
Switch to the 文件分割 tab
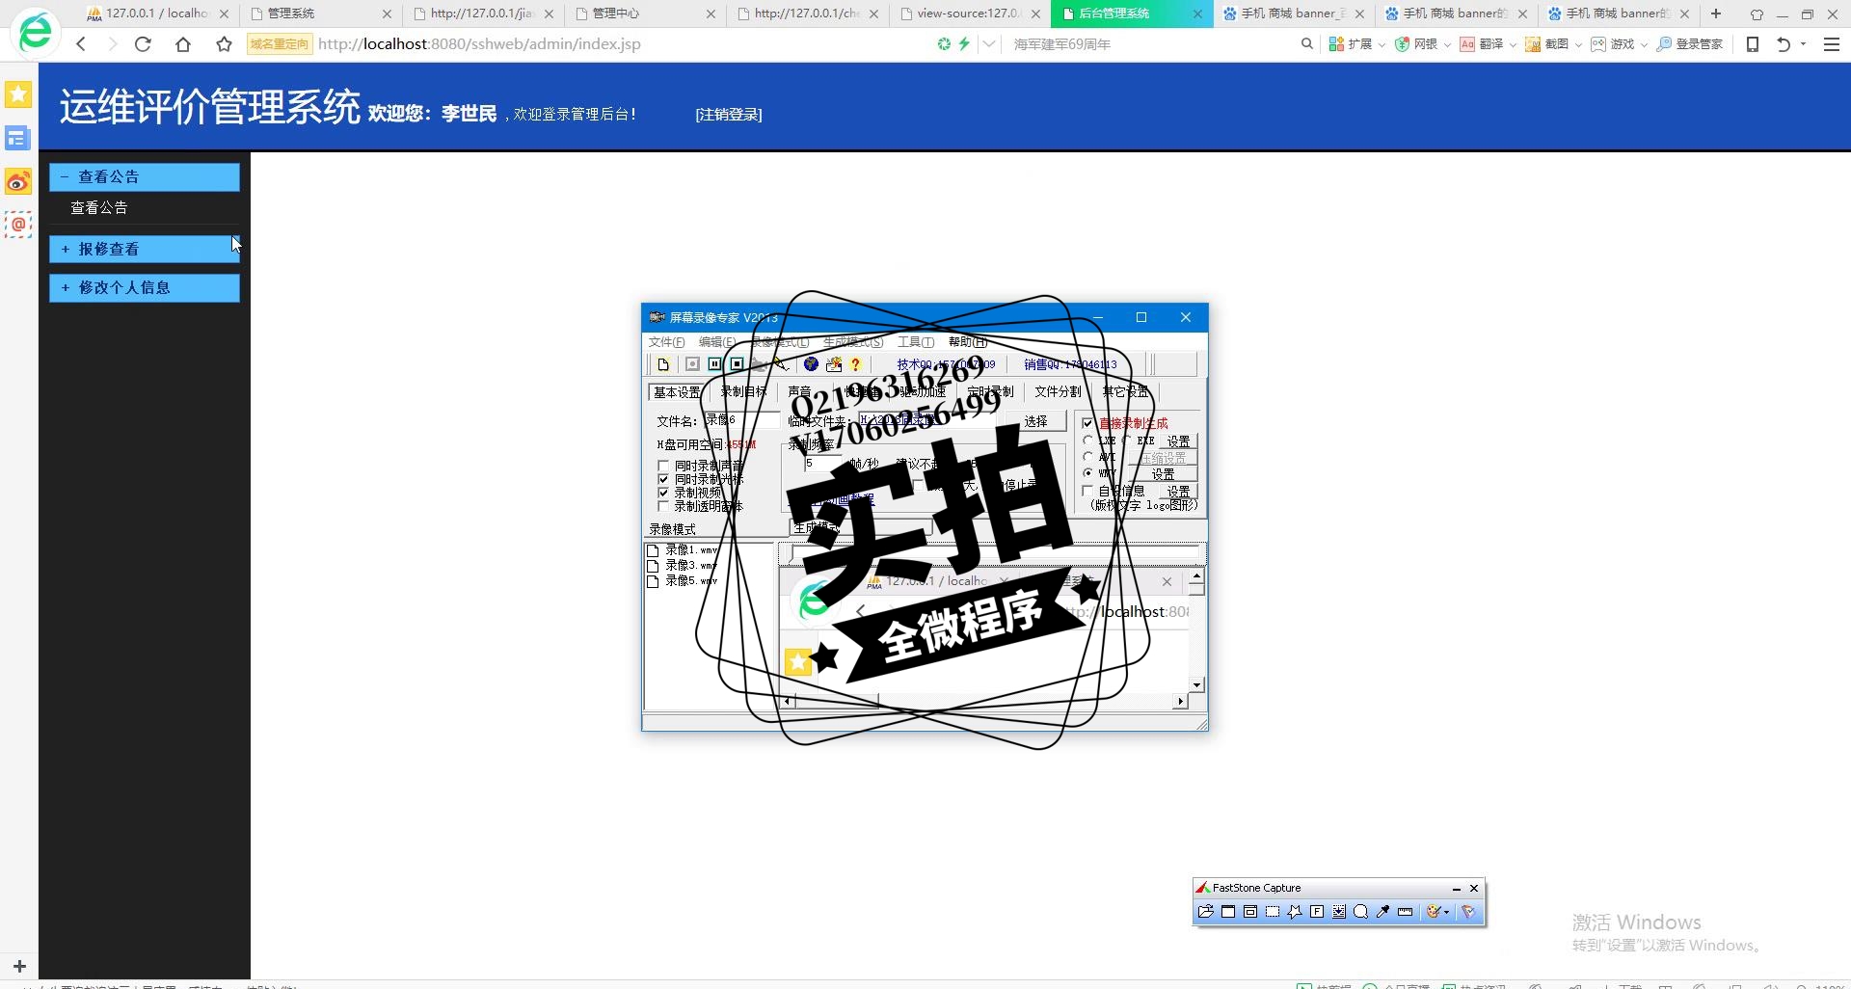(1058, 392)
